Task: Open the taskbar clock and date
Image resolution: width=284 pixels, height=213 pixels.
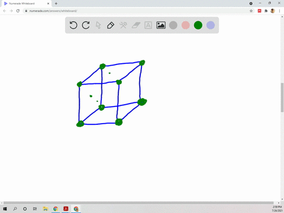Action: pyautogui.click(x=277, y=209)
